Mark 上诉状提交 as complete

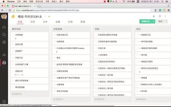pyautogui.click(x=96, y=55)
